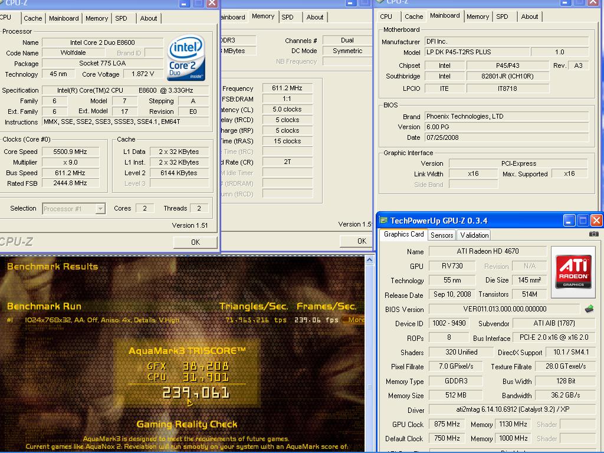
Task: Click the ATI Radeon Graphics logo
Action: [x=573, y=272]
